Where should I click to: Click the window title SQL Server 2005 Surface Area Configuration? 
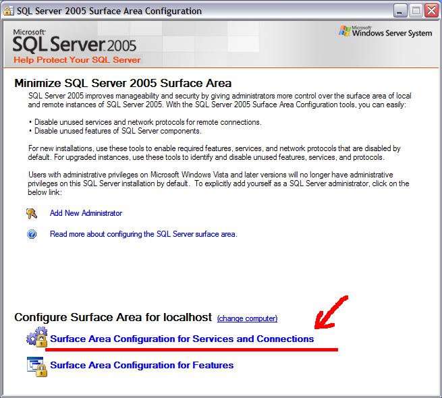pos(109,11)
